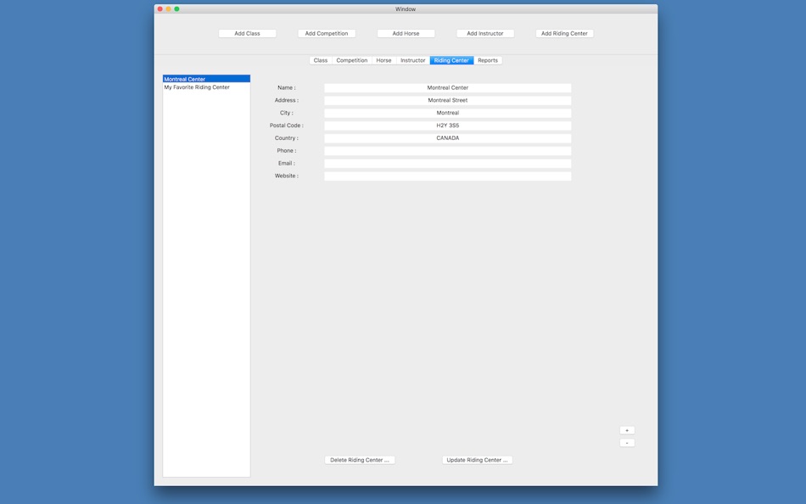This screenshot has height=504, width=806.
Task: Click the Country field showing CANADA
Action: point(447,138)
